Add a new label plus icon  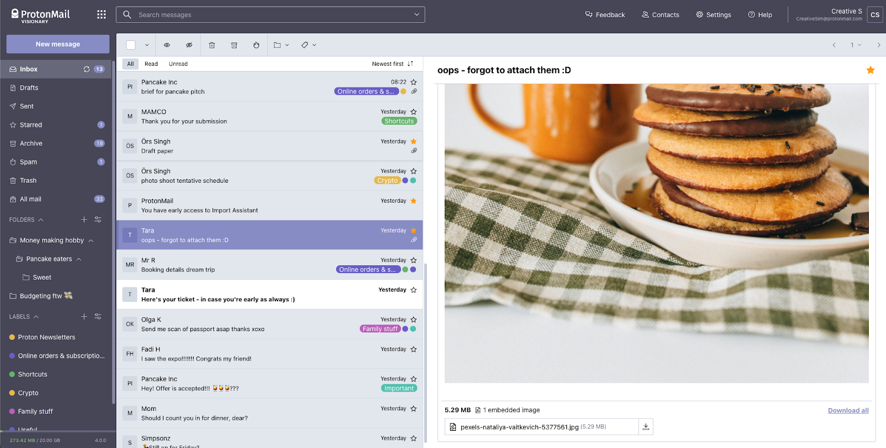click(x=84, y=317)
